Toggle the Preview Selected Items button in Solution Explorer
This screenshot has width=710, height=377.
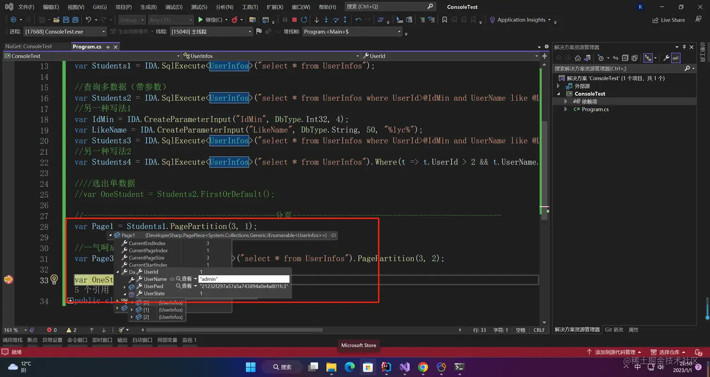[676, 58]
